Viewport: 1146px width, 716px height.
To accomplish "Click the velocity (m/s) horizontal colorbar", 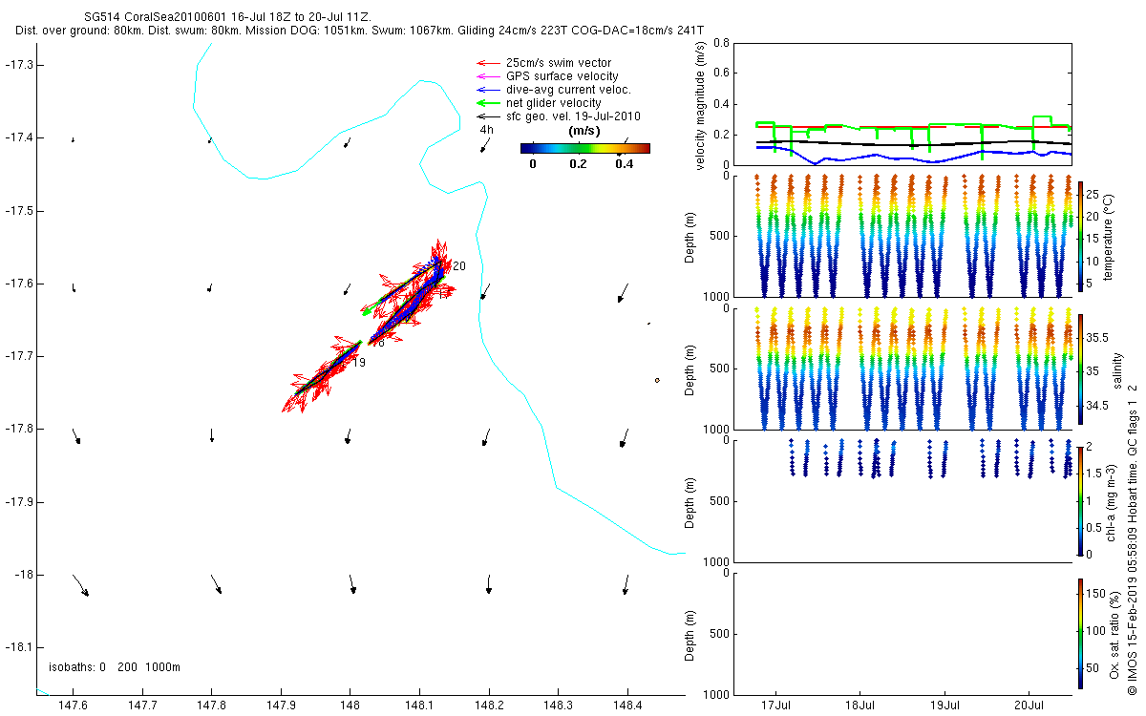I will pyautogui.click(x=584, y=148).
